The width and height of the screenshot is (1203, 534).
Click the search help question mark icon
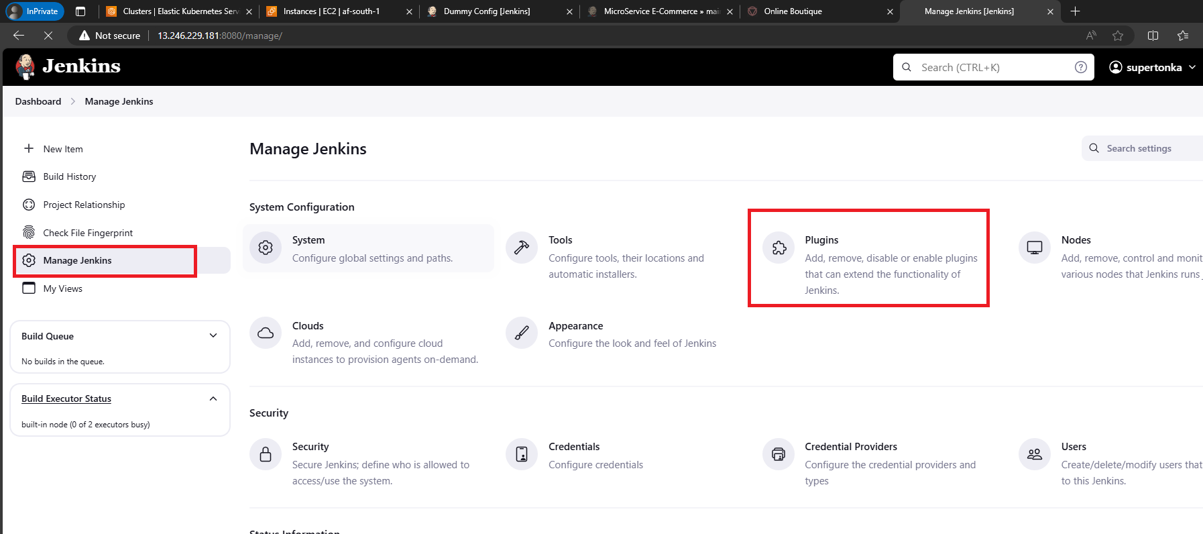[1081, 67]
